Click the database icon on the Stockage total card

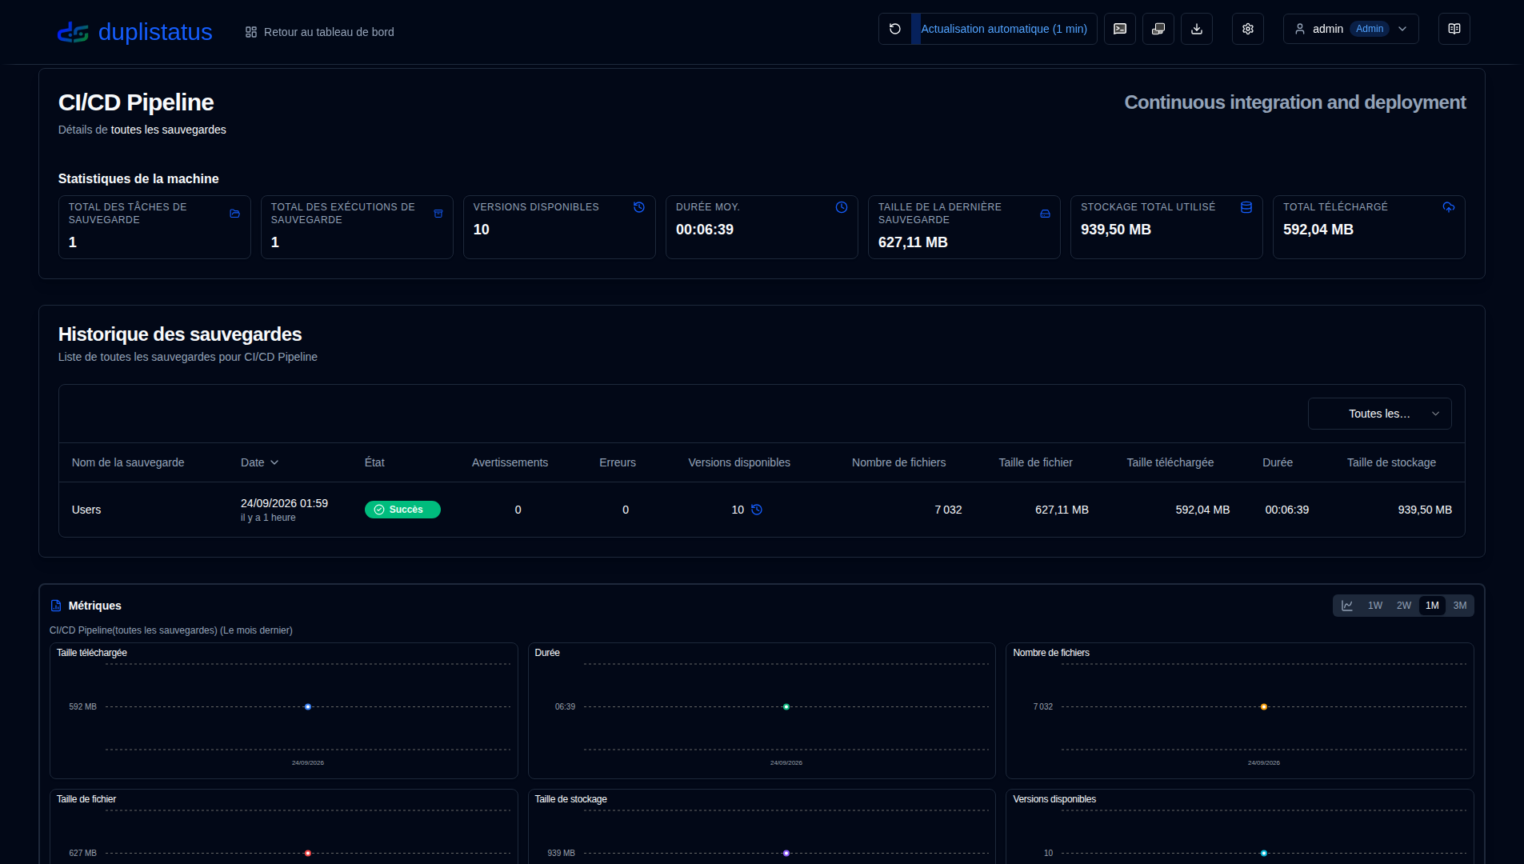(x=1246, y=207)
